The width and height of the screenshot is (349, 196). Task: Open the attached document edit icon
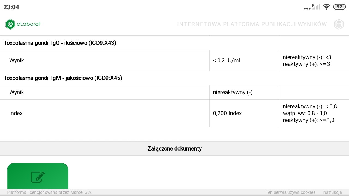(38, 177)
